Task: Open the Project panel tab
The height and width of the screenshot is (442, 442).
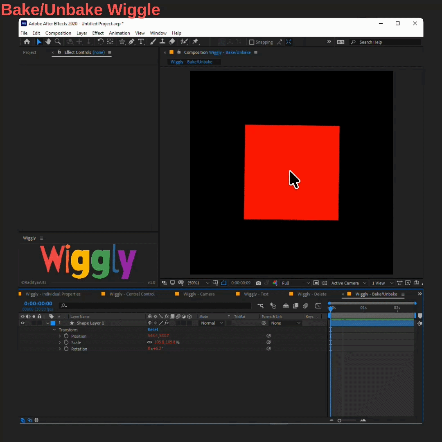Action: pyautogui.click(x=29, y=52)
